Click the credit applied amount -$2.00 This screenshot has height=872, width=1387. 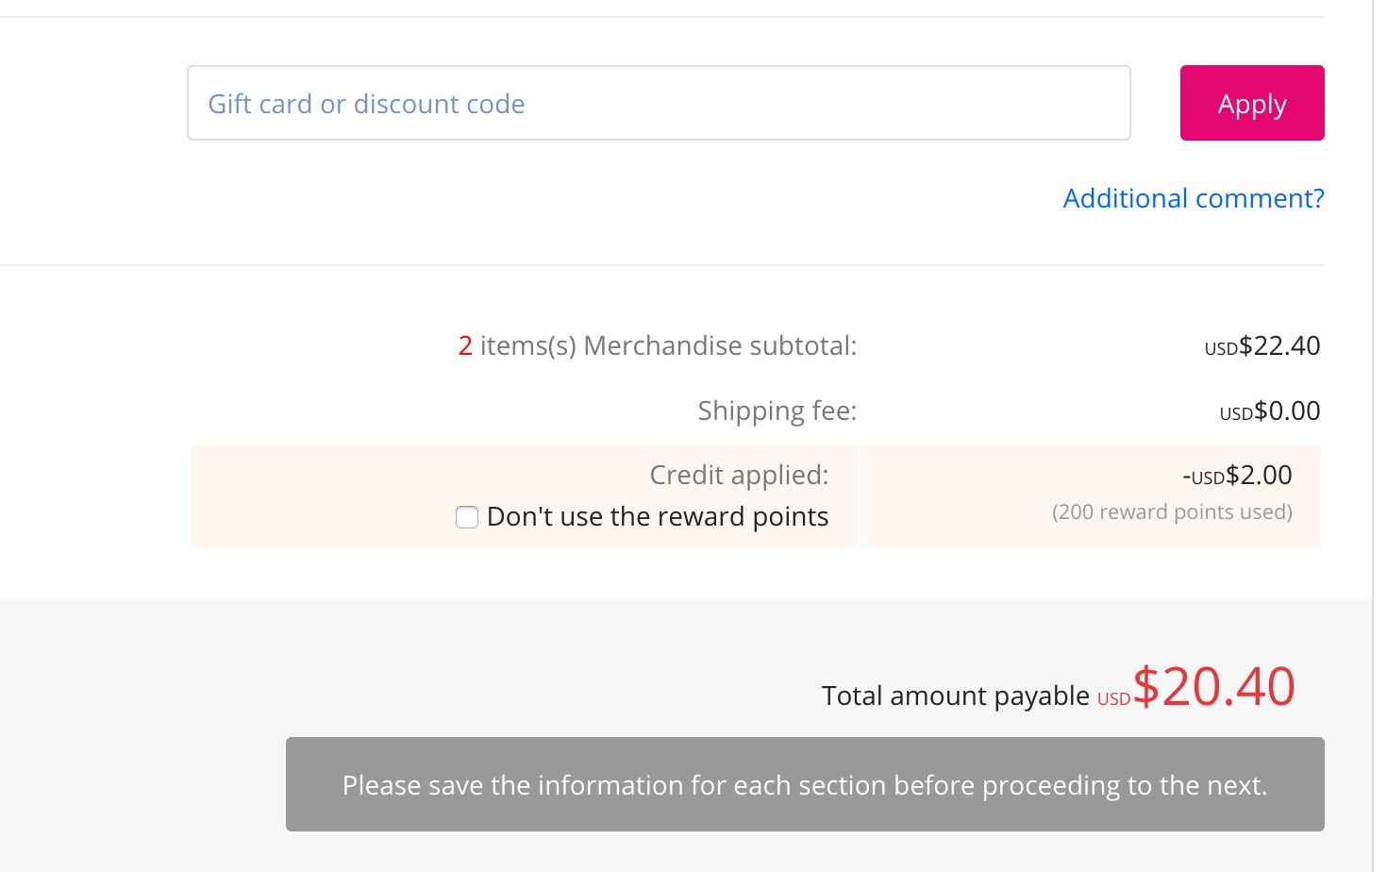pos(1258,476)
